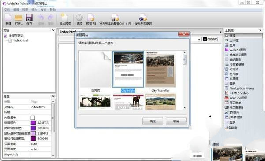Click the 取消 cancel button

click(176, 121)
